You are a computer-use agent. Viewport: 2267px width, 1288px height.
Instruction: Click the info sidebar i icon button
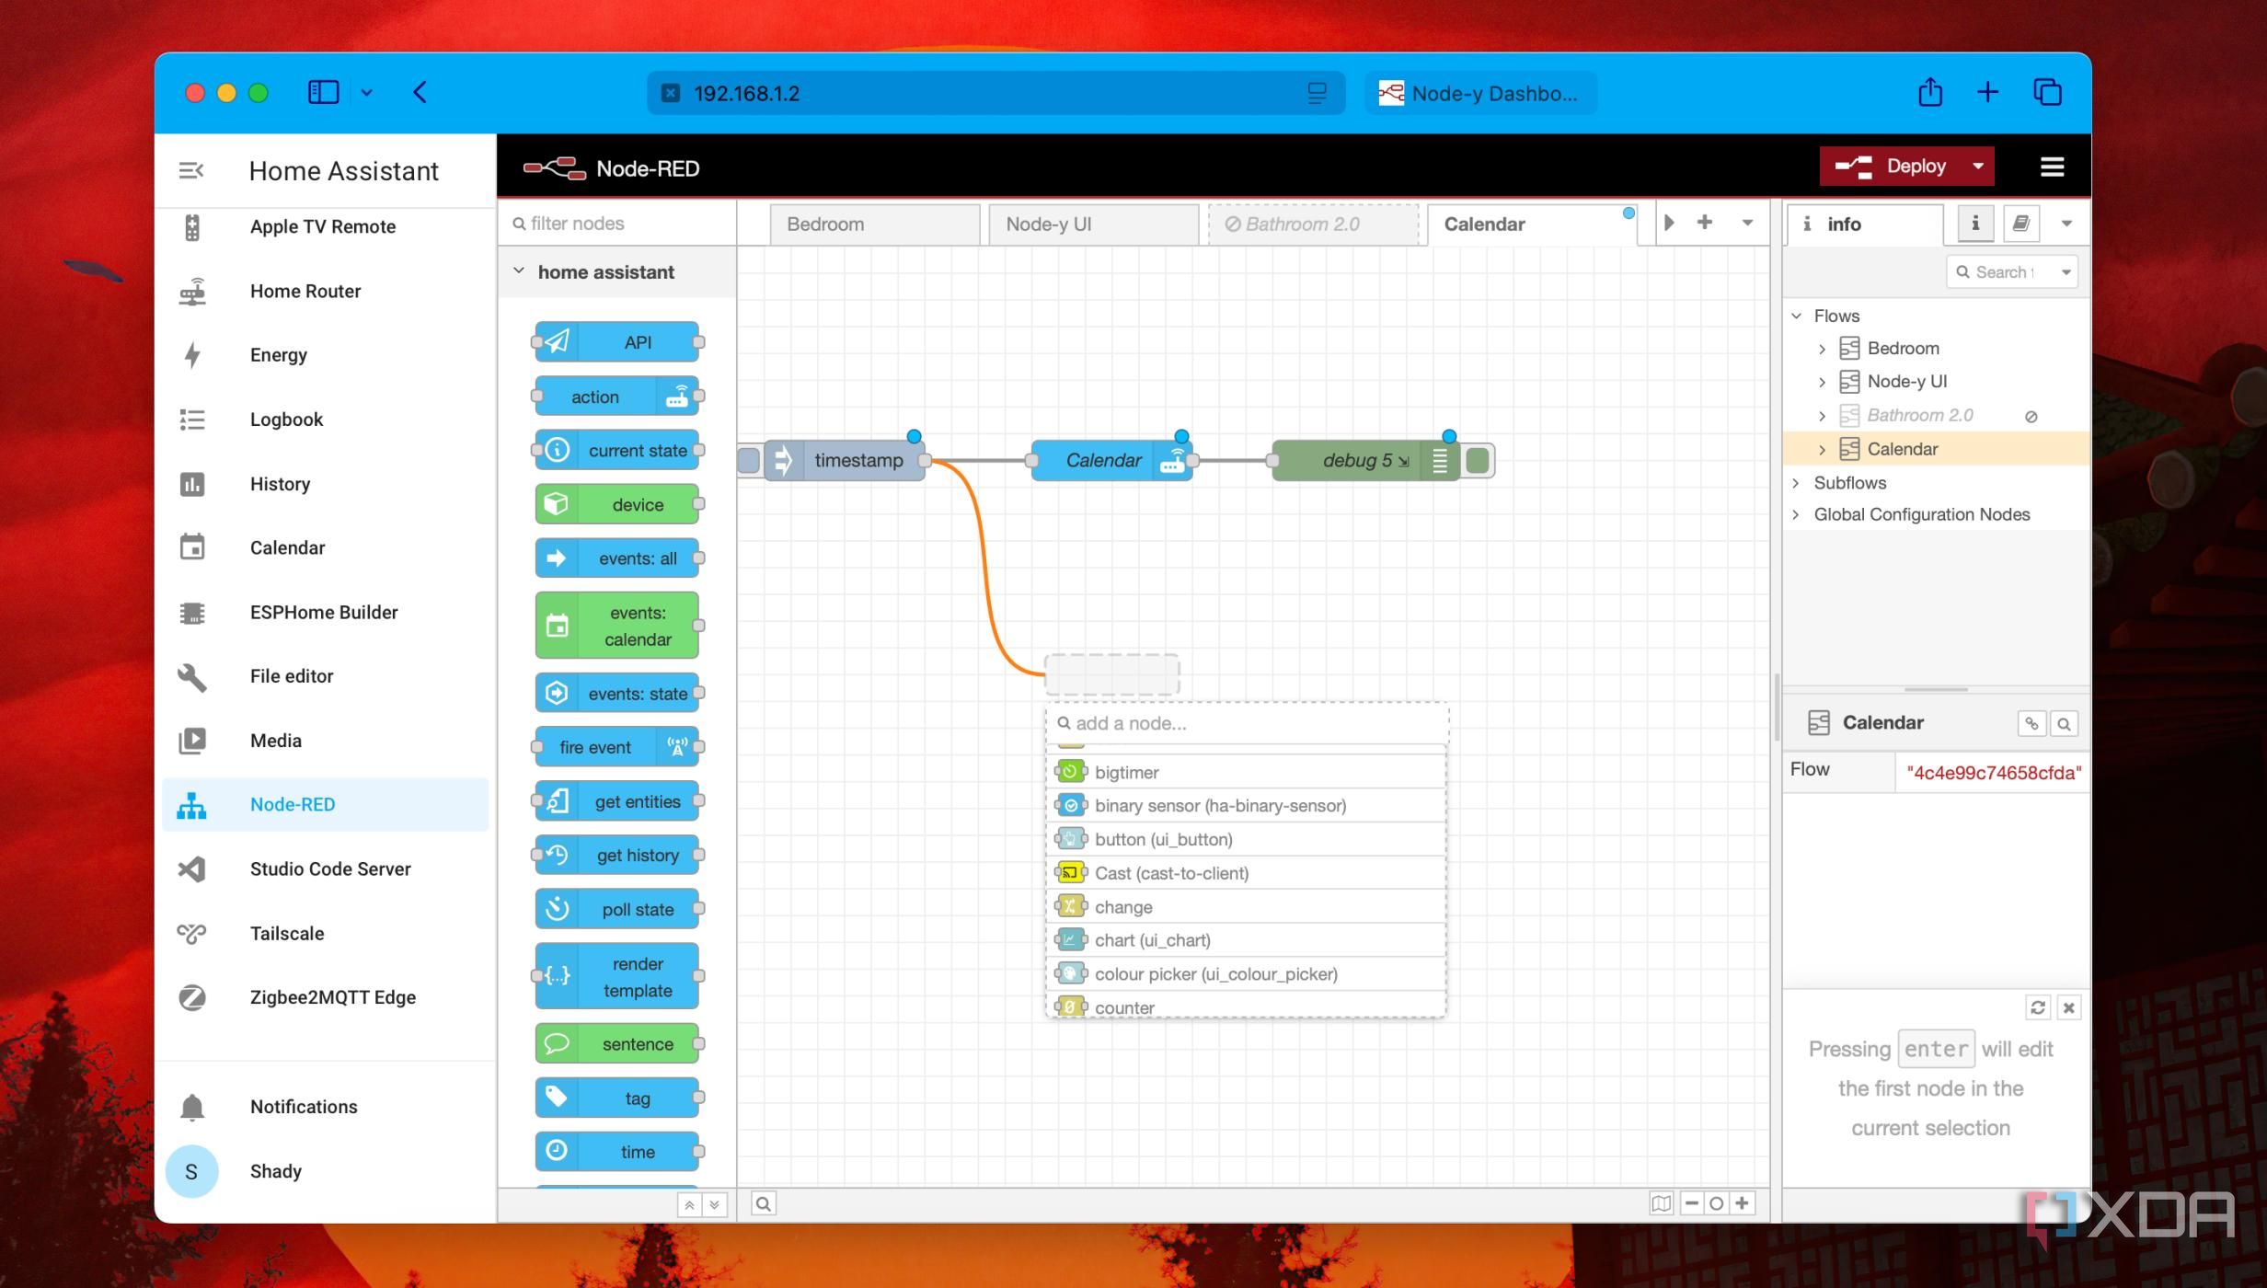pyautogui.click(x=1975, y=224)
